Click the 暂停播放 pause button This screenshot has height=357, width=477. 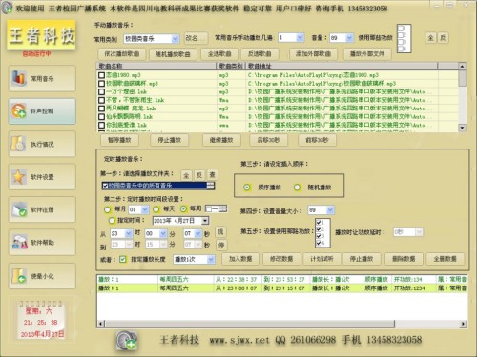click(x=119, y=140)
